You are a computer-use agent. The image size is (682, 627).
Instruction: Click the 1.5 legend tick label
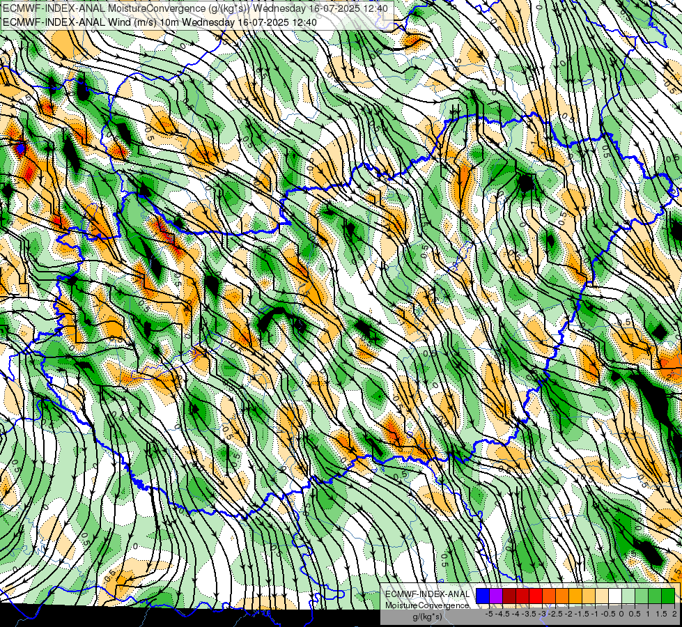[661, 614]
